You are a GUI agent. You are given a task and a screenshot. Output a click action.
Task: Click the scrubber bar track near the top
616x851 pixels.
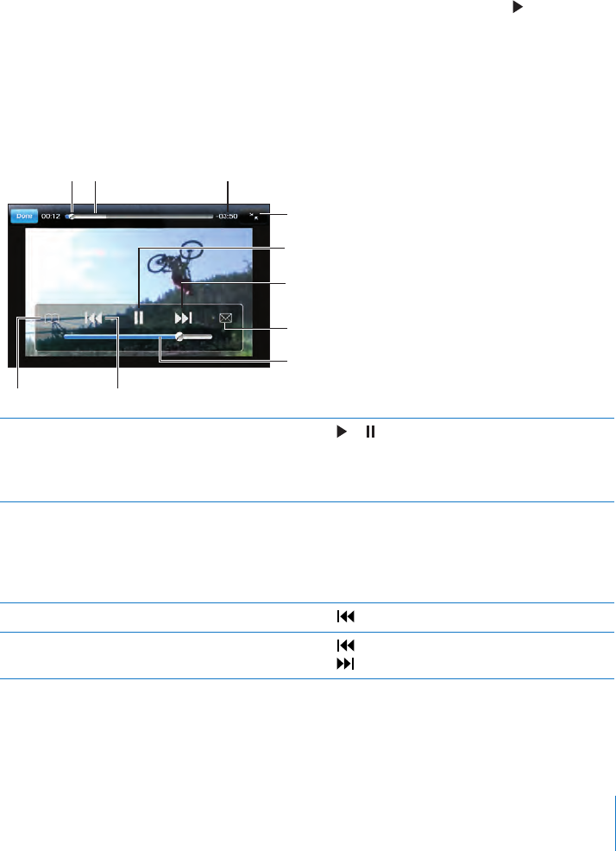tap(139, 216)
